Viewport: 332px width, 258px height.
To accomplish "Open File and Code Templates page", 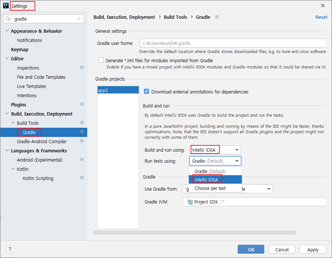I will click(x=41, y=77).
